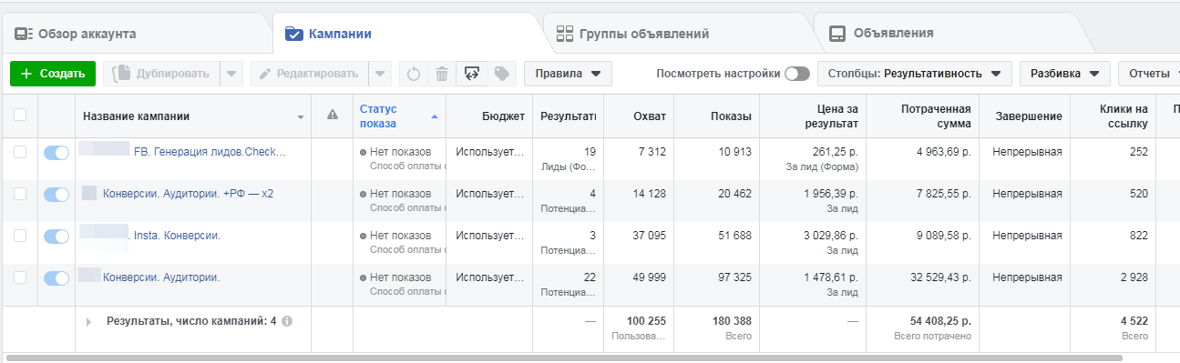This screenshot has height=363, width=1180.
Task: Click the ads monitor tab icon
Action: click(836, 35)
